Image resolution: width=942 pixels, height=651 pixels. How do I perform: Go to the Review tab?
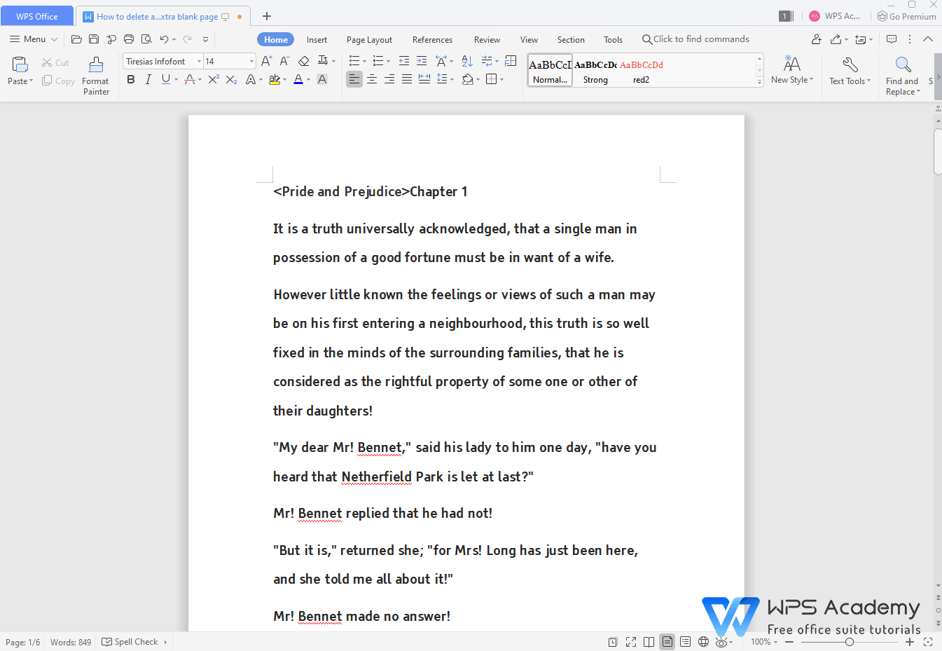pyautogui.click(x=487, y=40)
